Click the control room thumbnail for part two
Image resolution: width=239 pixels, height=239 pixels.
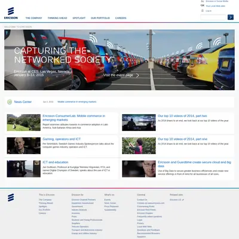139,122
